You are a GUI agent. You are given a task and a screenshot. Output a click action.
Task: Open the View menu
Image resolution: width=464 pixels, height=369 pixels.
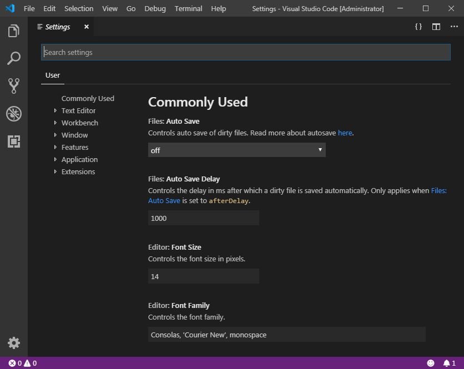[x=110, y=8]
